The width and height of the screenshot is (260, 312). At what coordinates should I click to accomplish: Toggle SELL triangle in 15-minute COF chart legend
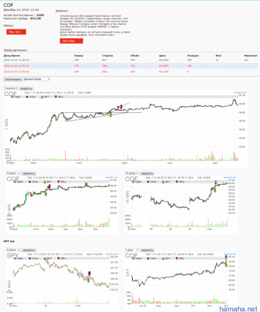(x=177, y=182)
